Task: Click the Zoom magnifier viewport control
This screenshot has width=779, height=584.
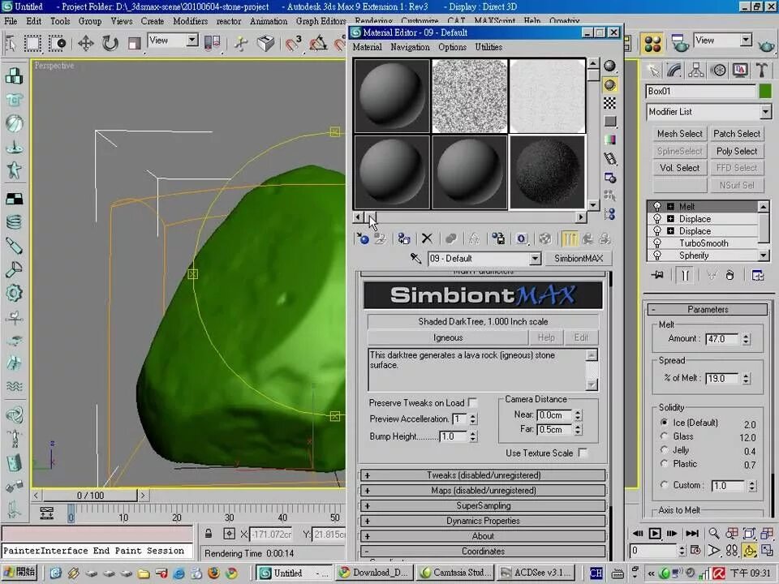Action: (713, 534)
